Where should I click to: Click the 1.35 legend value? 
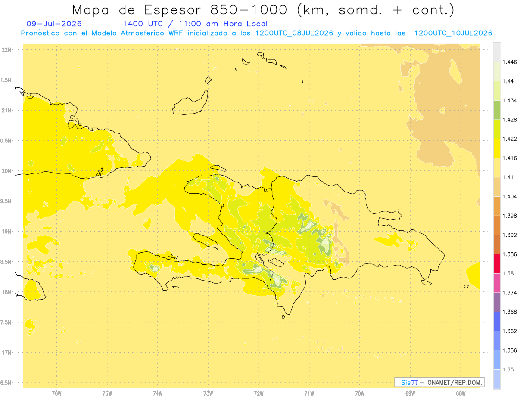508,369
